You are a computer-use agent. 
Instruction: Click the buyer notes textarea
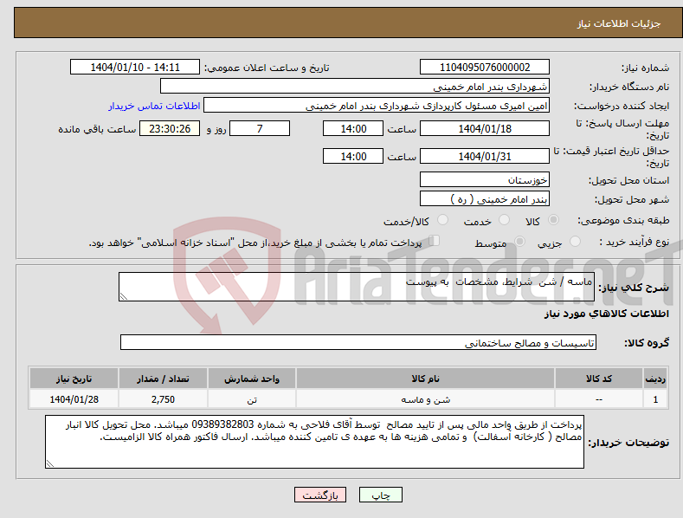click(x=314, y=442)
